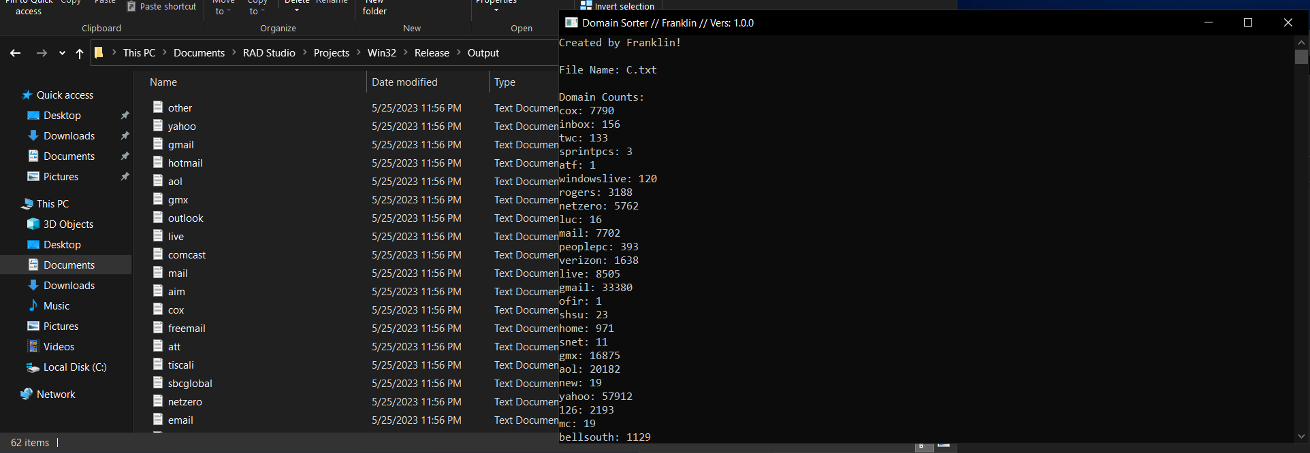
Task: Expand chevron after Documents in breadcrumb
Action: point(234,53)
